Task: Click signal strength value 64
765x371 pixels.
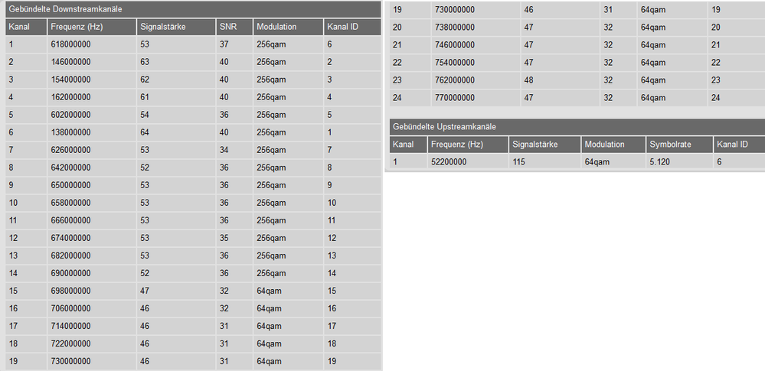Action: click(145, 132)
